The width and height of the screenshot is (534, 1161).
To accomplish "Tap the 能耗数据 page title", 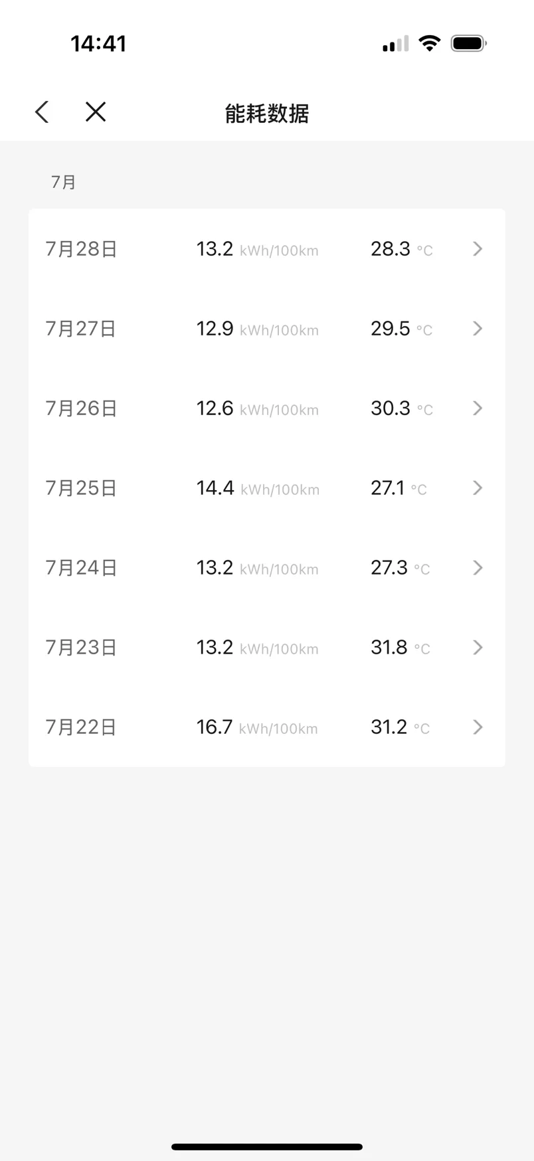I will (267, 114).
